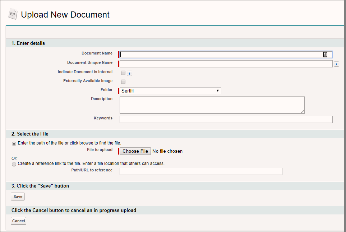This screenshot has width=346, height=232.
Task: Click the info icon next to Internal checkbox
Action: coord(130,73)
